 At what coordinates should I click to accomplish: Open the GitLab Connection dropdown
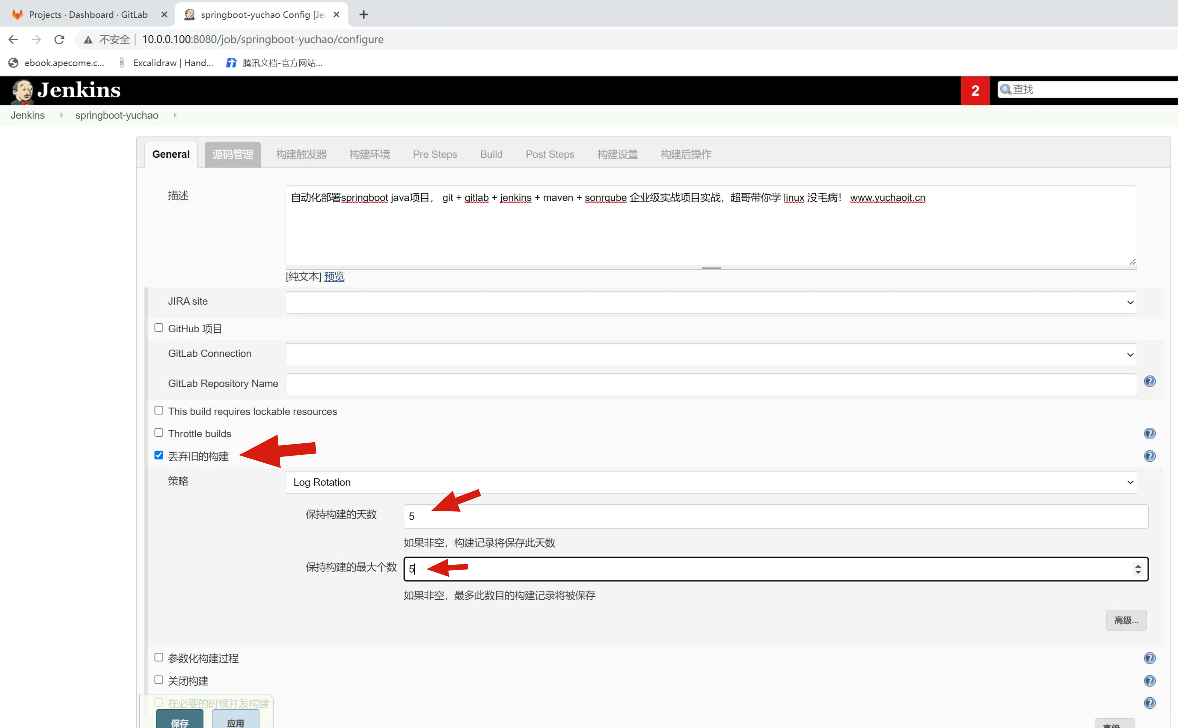pyautogui.click(x=711, y=355)
